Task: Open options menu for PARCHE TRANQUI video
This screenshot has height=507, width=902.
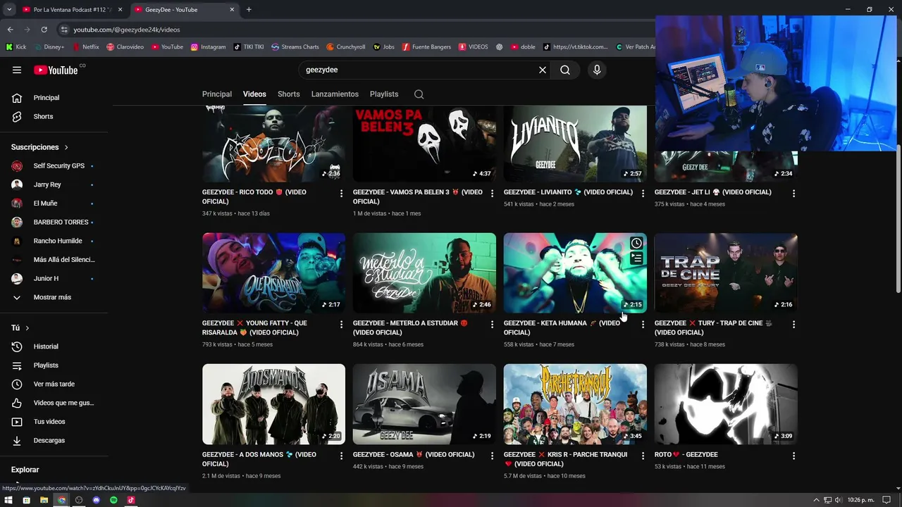Action: coord(643,456)
